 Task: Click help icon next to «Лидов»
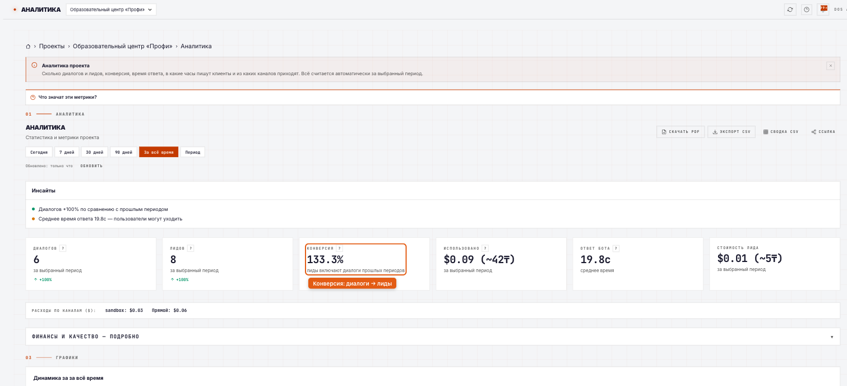(191, 248)
